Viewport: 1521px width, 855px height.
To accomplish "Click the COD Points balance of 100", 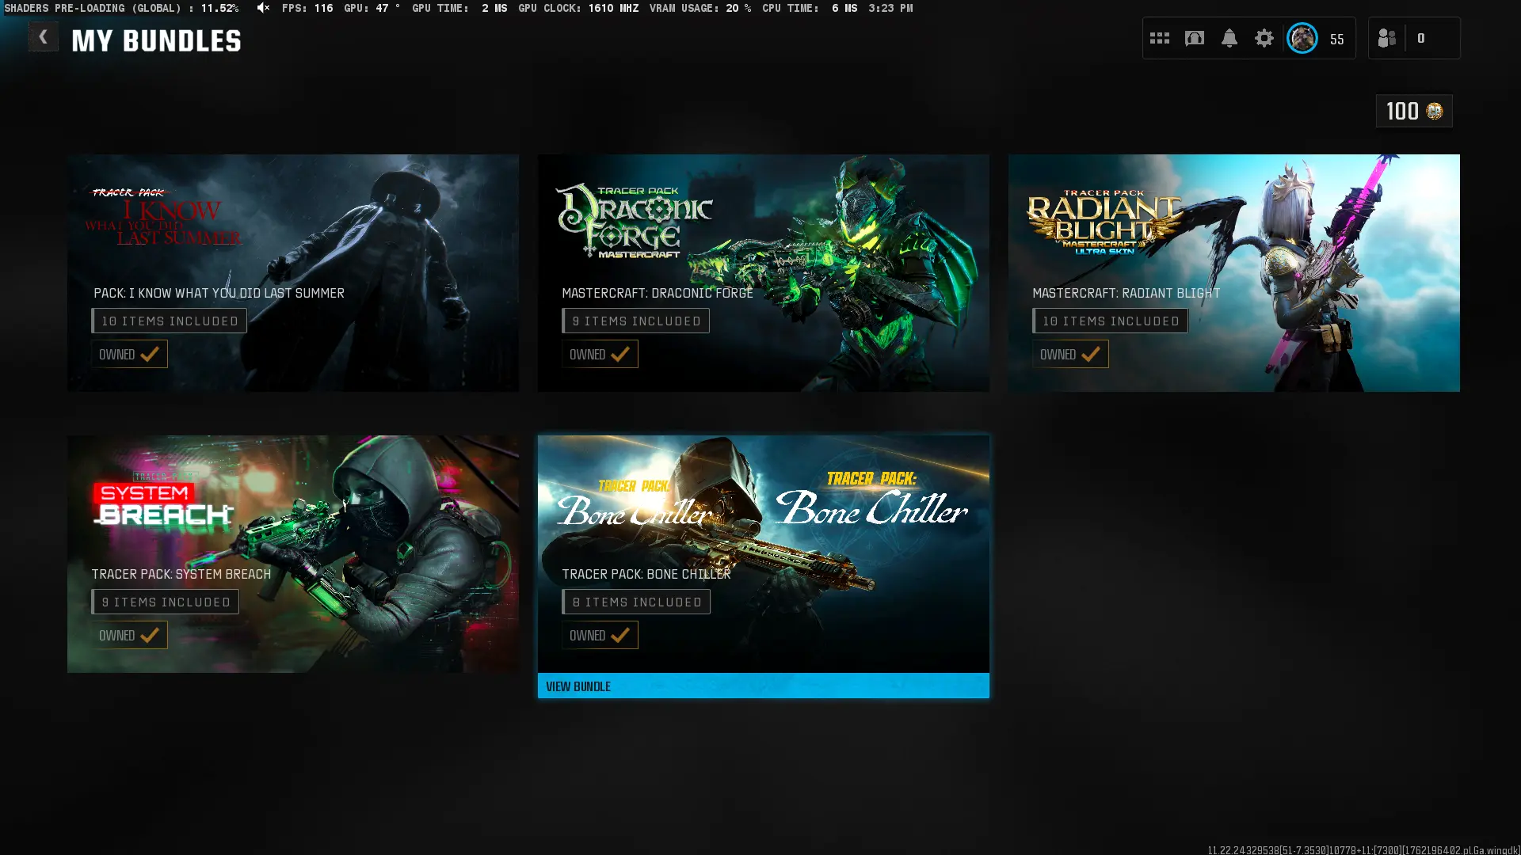I will tap(1401, 111).
